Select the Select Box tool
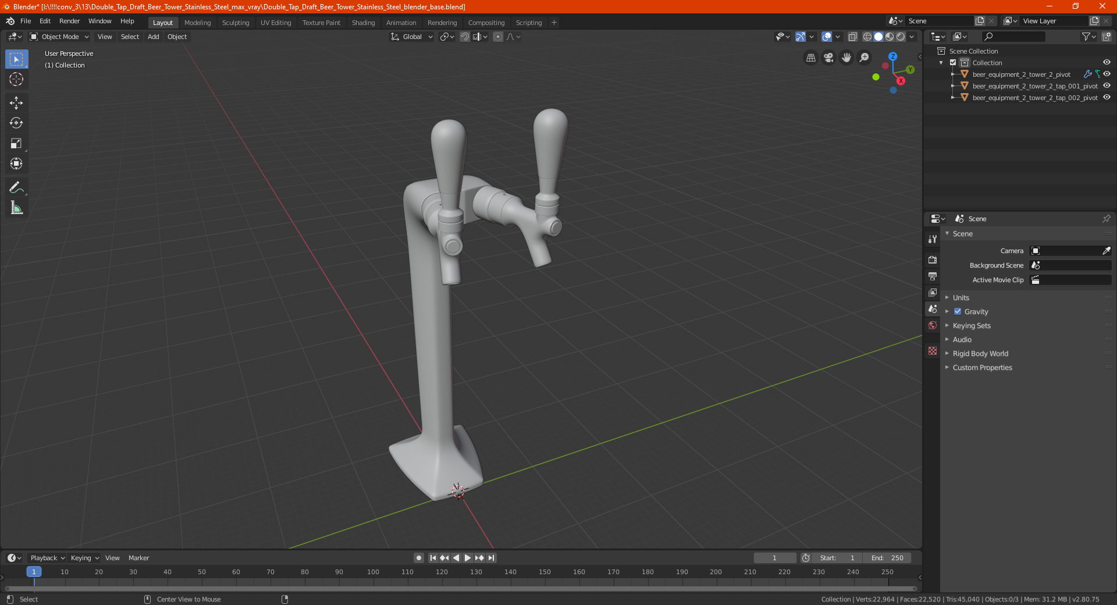Viewport: 1117px width, 605px height. (16, 59)
